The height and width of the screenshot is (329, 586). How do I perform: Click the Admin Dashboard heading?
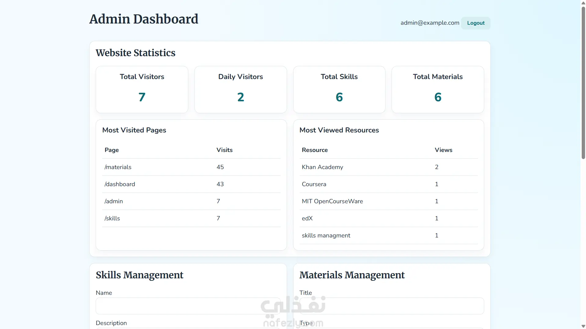click(144, 19)
